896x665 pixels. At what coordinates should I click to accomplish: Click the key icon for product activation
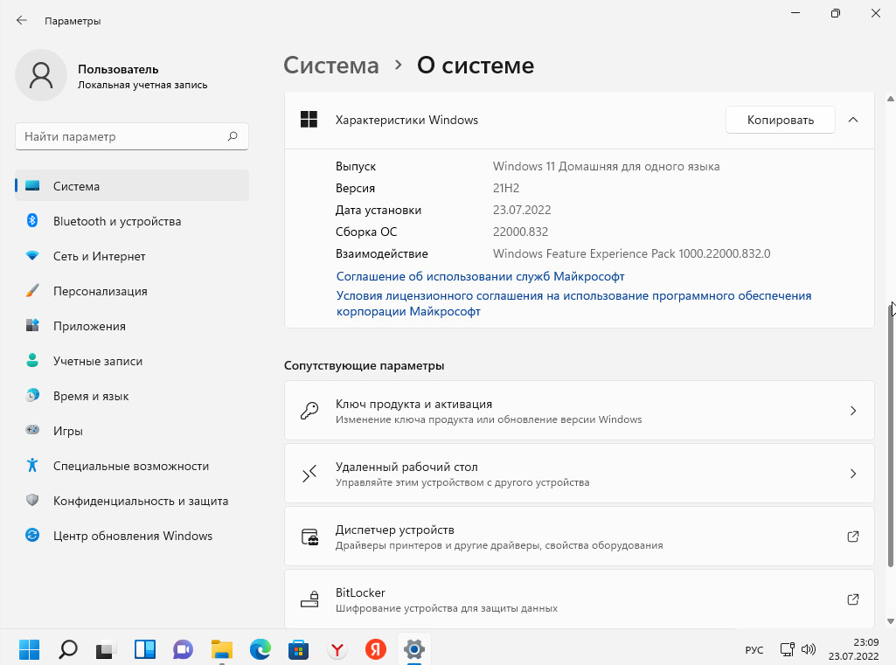[x=309, y=410]
